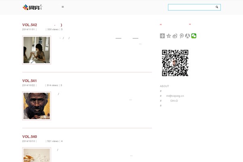Open the VOL.540 post title

coord(30,136)
